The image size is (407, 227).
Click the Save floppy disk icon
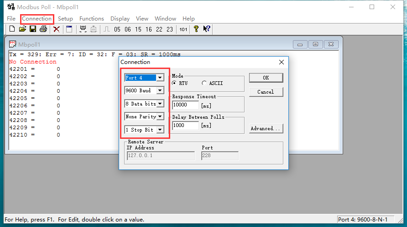point(33,29)
